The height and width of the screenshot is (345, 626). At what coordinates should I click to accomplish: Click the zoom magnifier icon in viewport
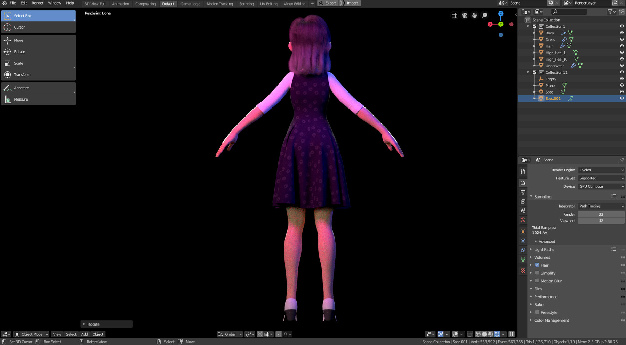(x=485, y=15)
